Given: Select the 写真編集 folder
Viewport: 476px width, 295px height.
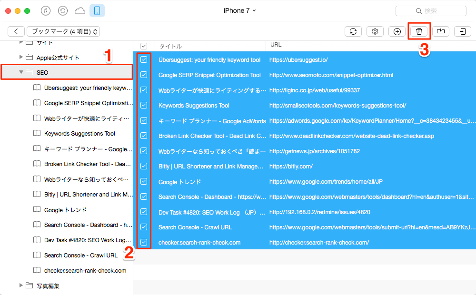Looking at the screenshot, I should click(48, 285).
